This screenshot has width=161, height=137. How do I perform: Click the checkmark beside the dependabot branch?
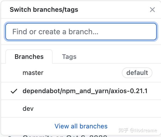coord(14,91)
